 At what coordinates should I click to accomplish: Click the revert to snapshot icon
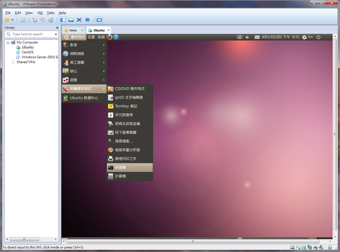coord(43,20)
